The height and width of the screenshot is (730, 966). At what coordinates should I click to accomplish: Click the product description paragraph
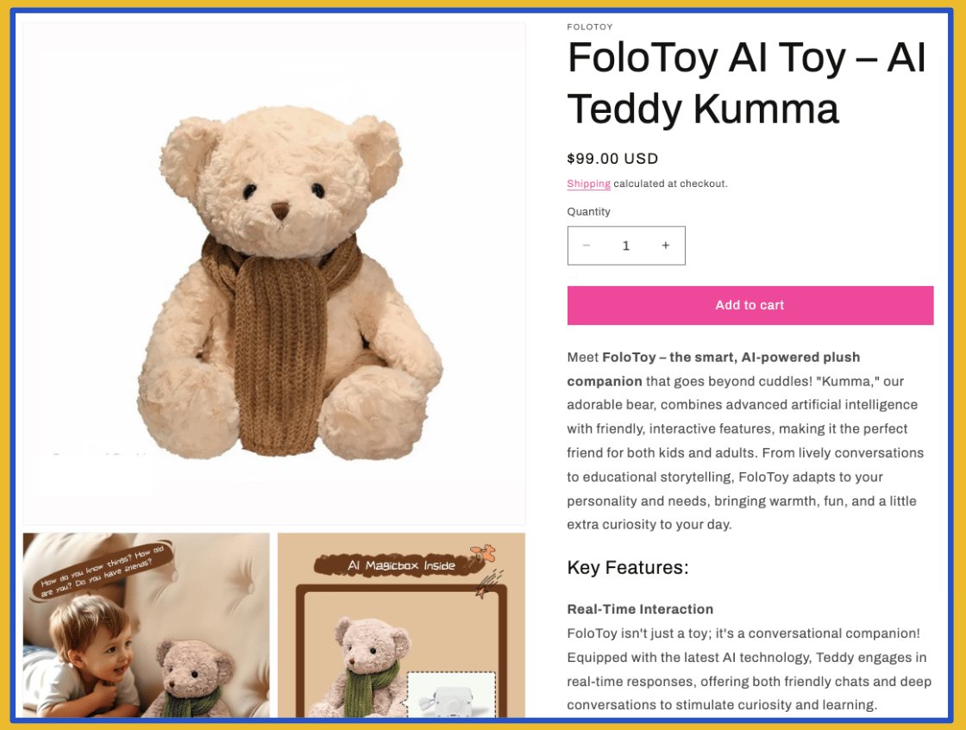(745, 440)
